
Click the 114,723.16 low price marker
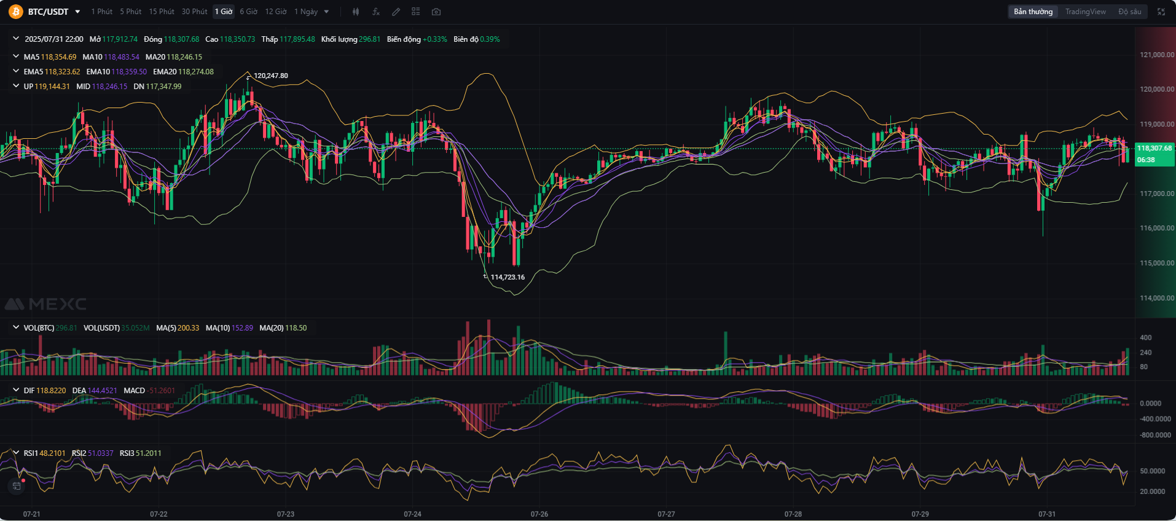(508, 277)
